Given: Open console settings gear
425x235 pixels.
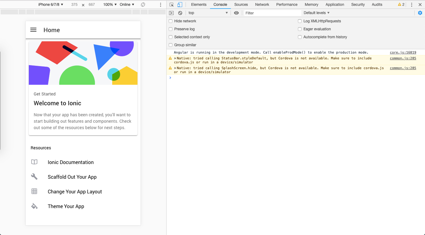Looking at the screenshot, I should (x=420, y=13).
